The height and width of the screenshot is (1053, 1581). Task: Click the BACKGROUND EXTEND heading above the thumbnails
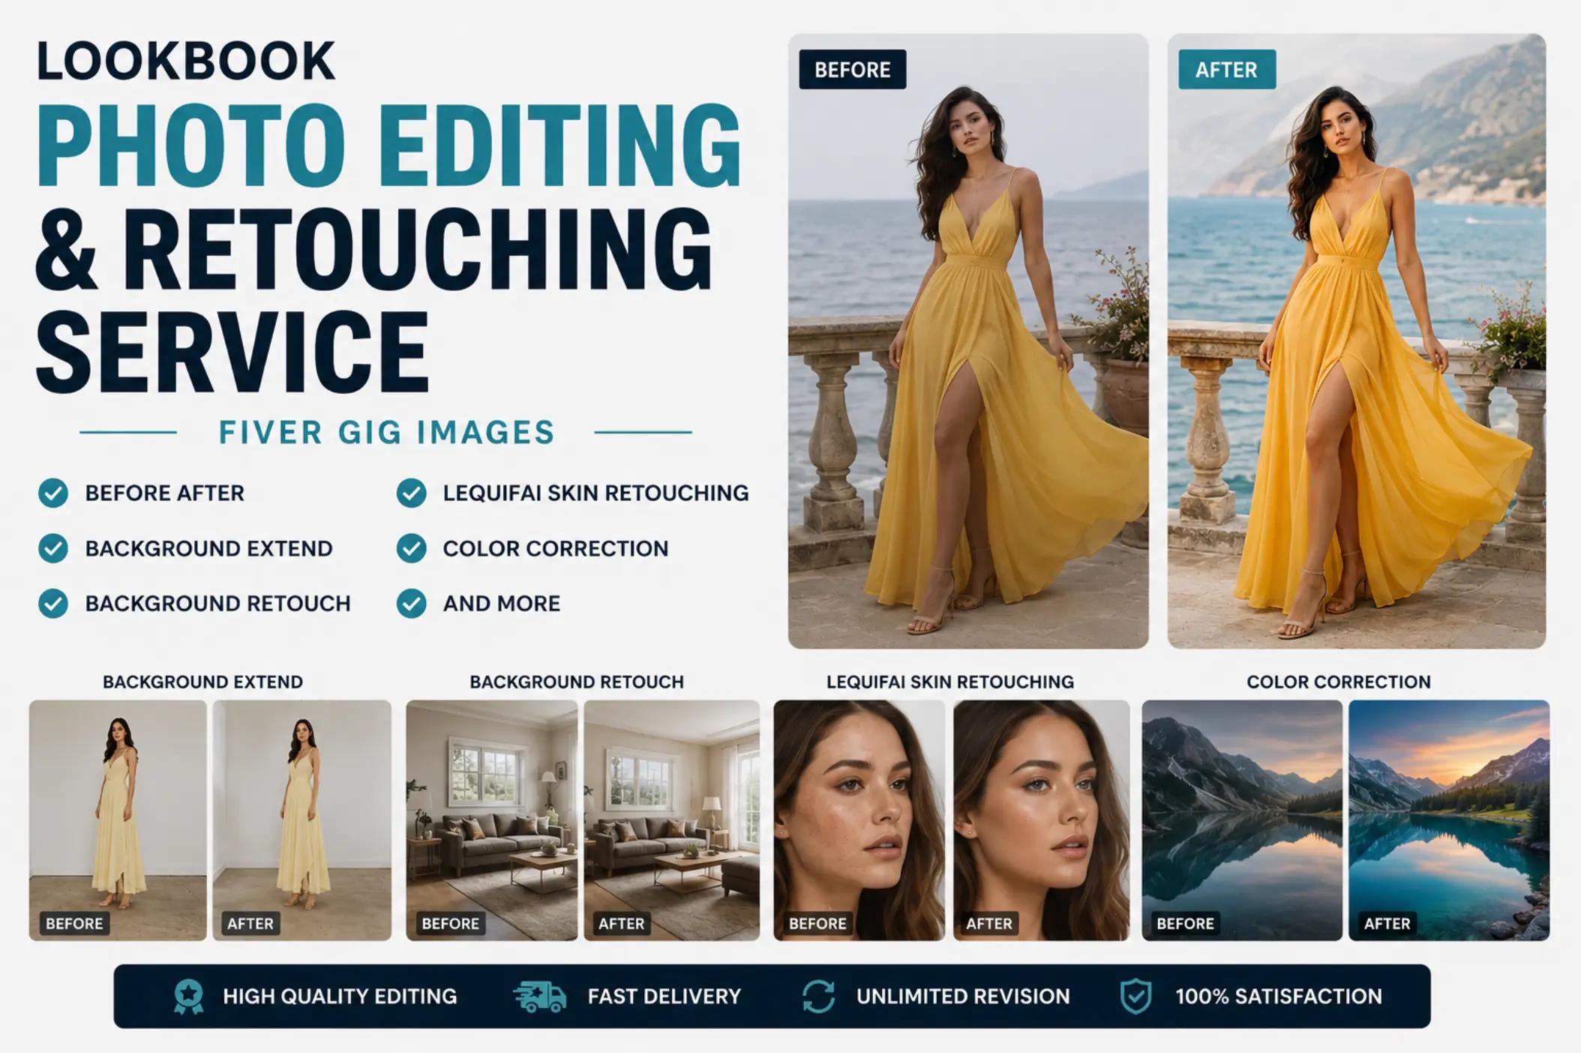(202, 682)
